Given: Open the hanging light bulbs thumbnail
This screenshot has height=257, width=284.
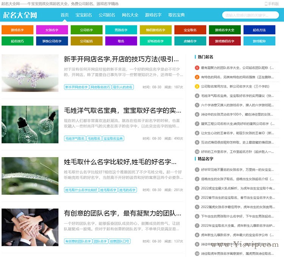Looking at the screenshot, I should [x=30, y=125].
